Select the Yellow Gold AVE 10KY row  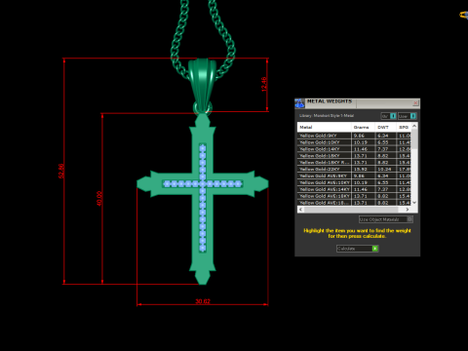354,182
